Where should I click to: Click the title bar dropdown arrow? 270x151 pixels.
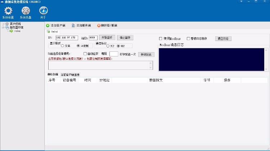[242, 1]
